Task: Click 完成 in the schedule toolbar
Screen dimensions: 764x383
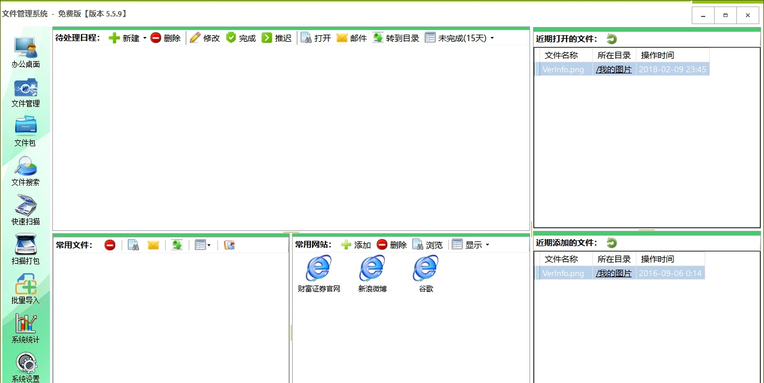Action: pos(240,38)
